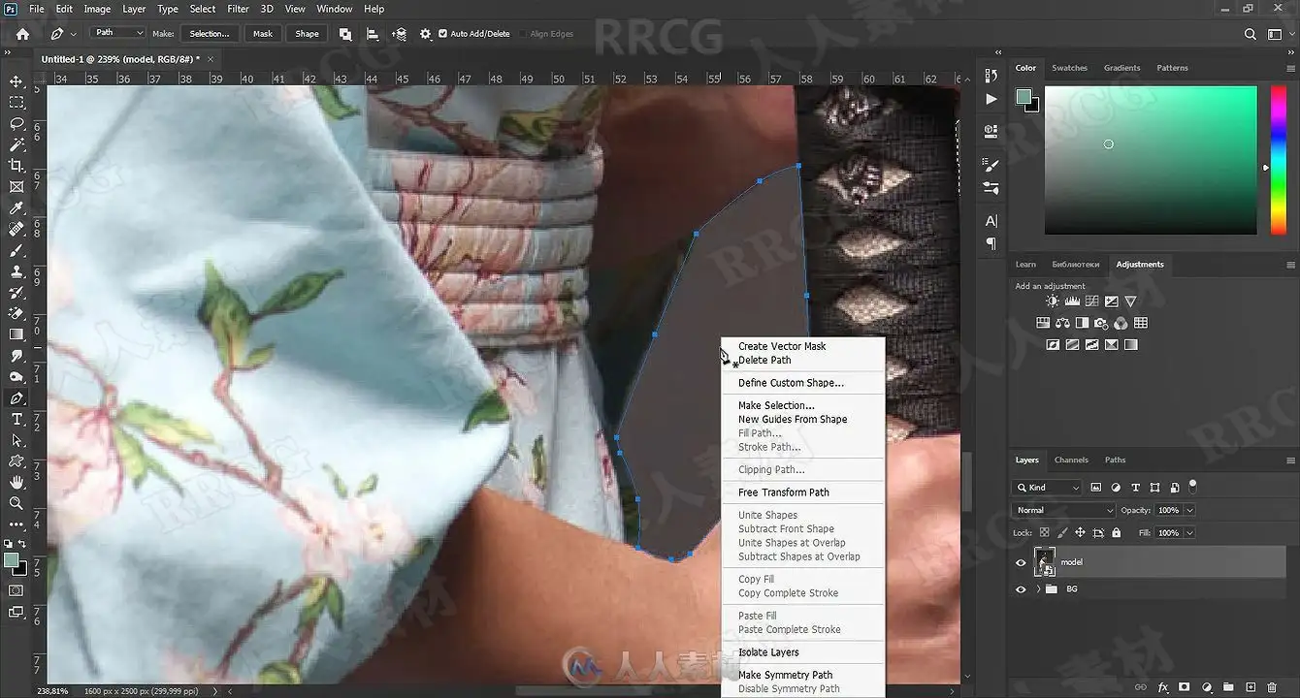The image size is (1300, 698).
Task: Select the Crop tool
Action: pos(16,166)
